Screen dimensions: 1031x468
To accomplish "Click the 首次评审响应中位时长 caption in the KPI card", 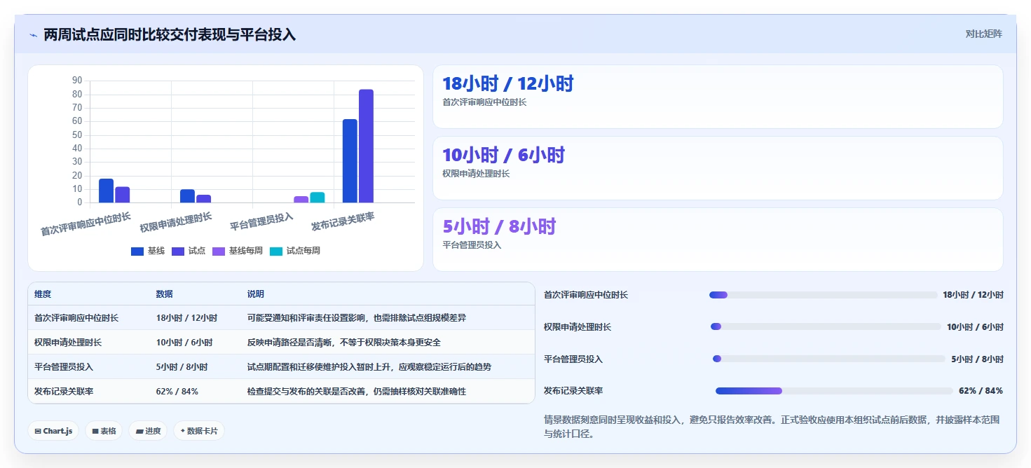I will [484, 102].
